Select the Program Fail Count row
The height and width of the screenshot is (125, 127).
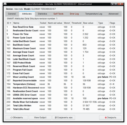coord(63,70)
